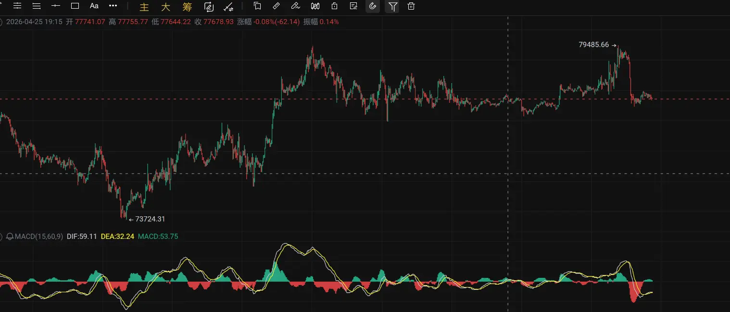Click the note edit icon
730x312 pixels.
pos(353,6)
